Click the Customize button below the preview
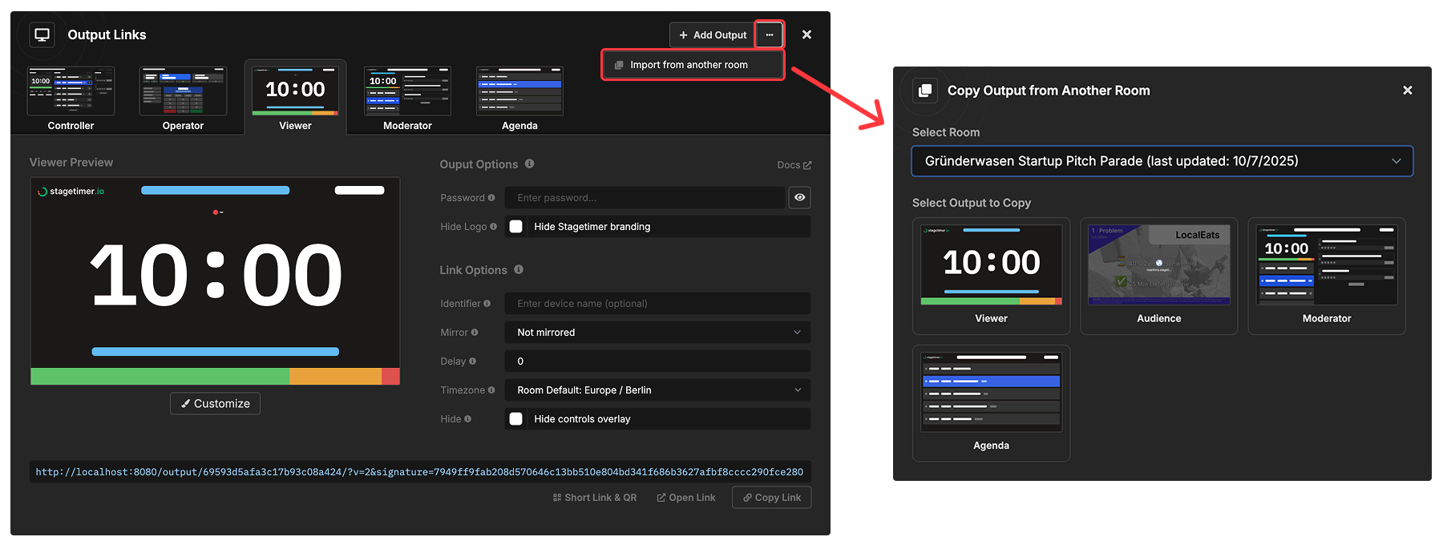Screen dimensions: 1443x545 tap(215, 403)
